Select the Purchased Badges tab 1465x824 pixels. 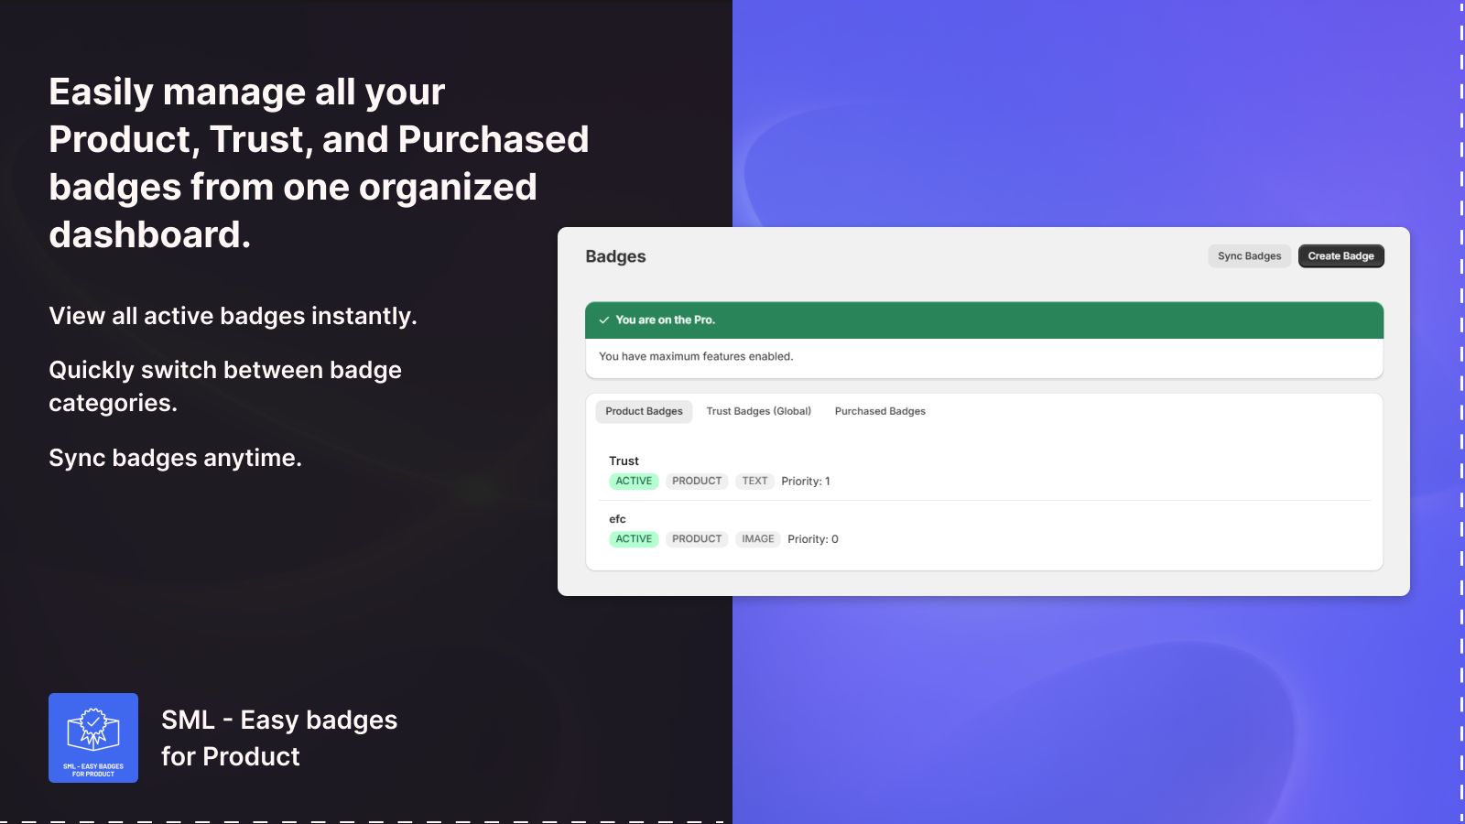click(x=880, y=412)
